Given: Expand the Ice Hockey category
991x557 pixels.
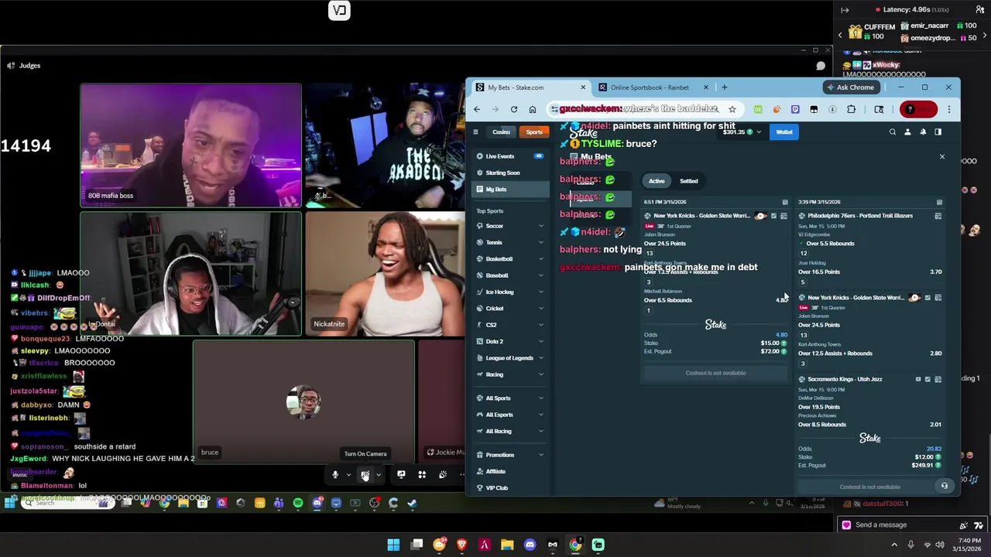Looking at the screenshot, I should [x=541, y=292].
